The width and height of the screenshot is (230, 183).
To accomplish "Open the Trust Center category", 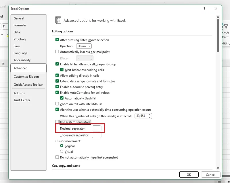I will pyautogui.click(x=22, y=100).
